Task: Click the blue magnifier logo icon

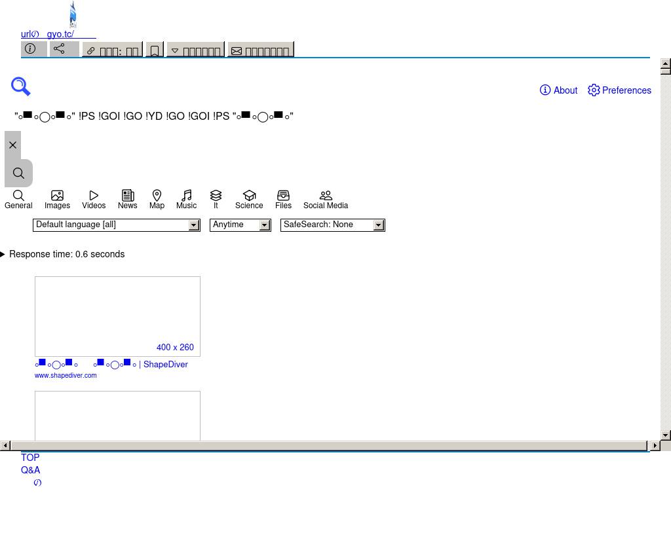Action: pos(21,86)
